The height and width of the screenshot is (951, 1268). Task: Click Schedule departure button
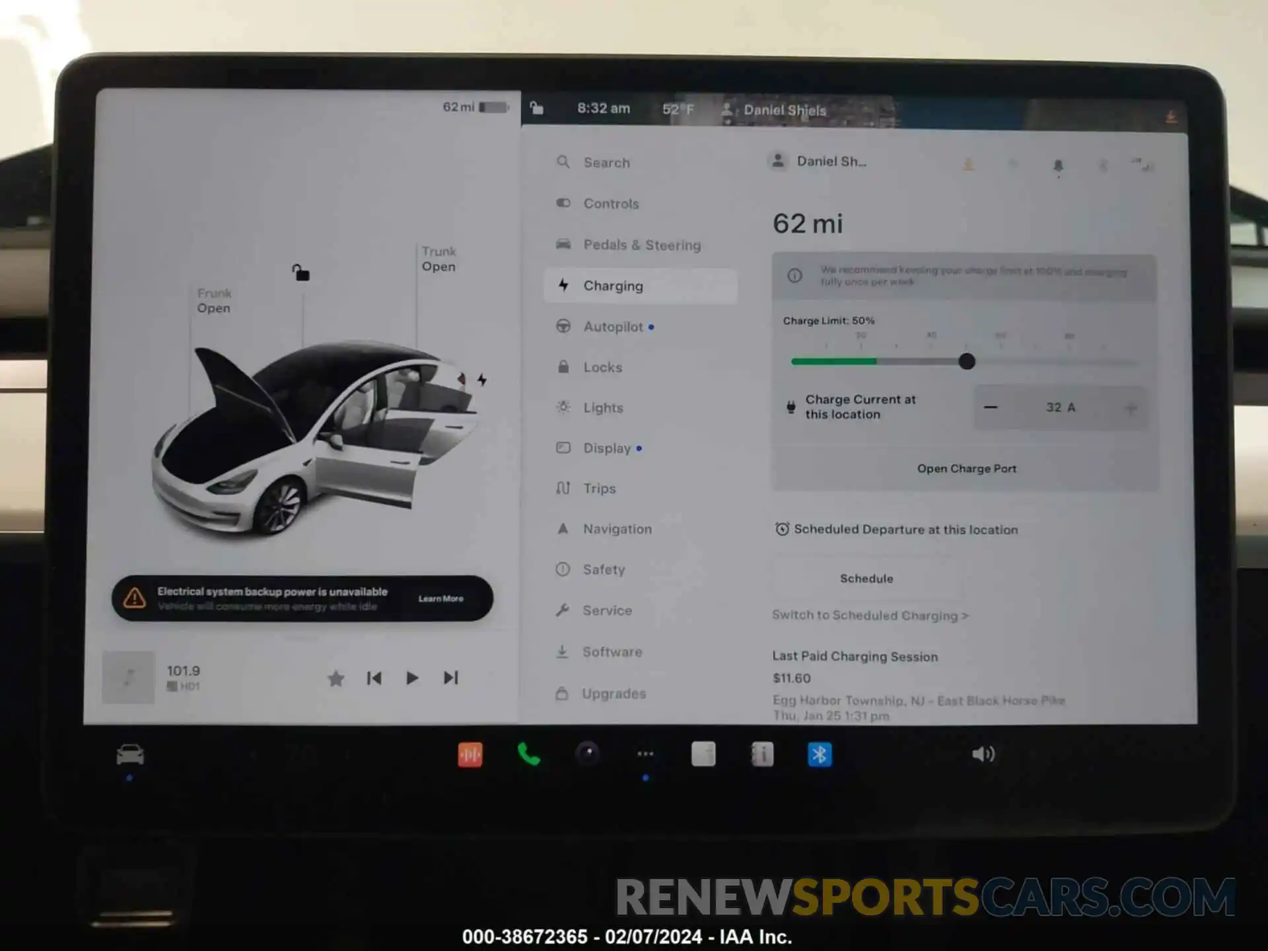(x=864, y=577)
